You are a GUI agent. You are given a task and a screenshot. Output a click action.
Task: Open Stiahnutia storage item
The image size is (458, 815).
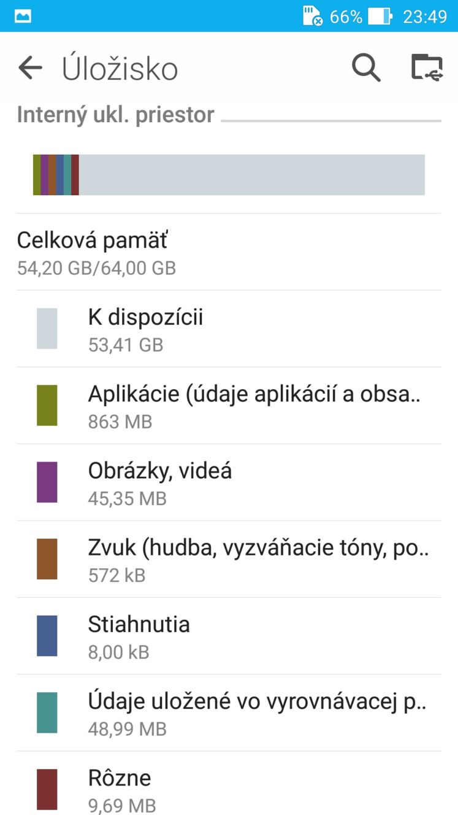(229, 636)
